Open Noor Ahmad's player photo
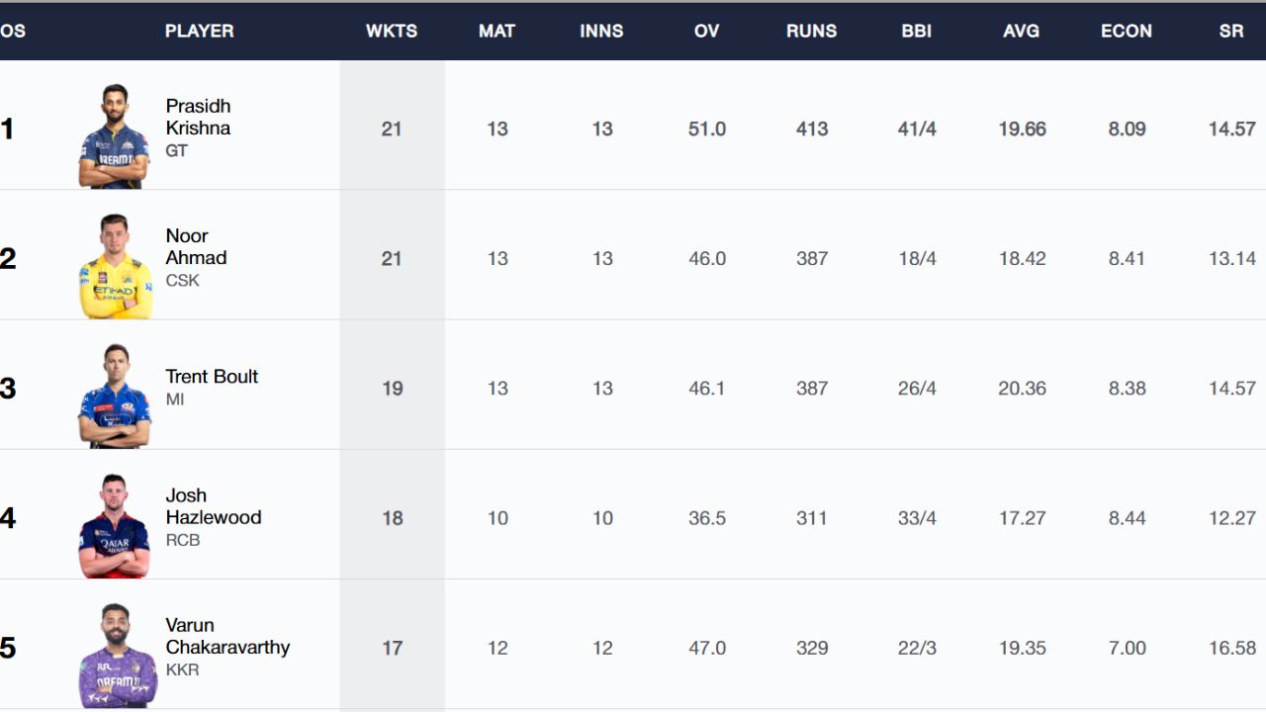 pos(116,265)
